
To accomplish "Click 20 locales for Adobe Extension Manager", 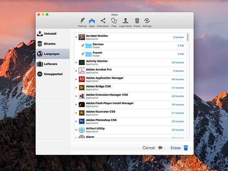I will coord(178,96).
